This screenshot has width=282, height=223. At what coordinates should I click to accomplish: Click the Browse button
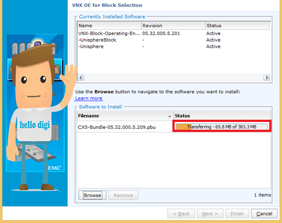coord(92,195)
